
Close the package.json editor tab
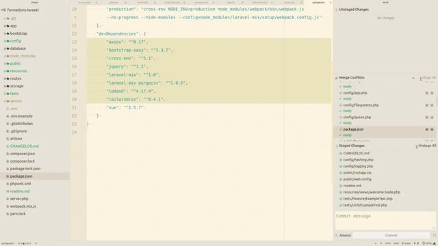tap(331, 3)
